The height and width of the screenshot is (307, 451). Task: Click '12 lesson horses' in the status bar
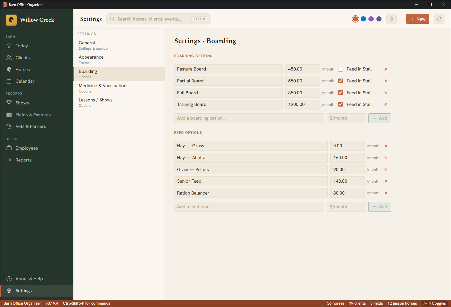coord(402,303)
